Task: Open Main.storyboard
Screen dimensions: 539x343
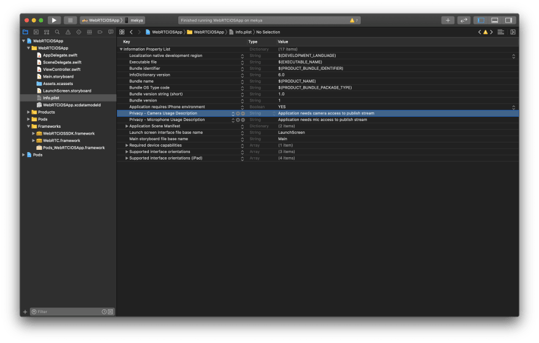Action: click(x=58, y=76)
